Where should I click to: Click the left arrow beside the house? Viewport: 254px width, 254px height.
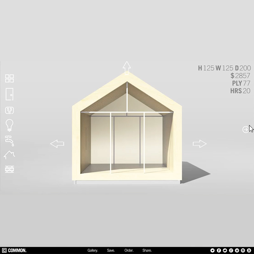pyautogui.click(x=57, y=144)
